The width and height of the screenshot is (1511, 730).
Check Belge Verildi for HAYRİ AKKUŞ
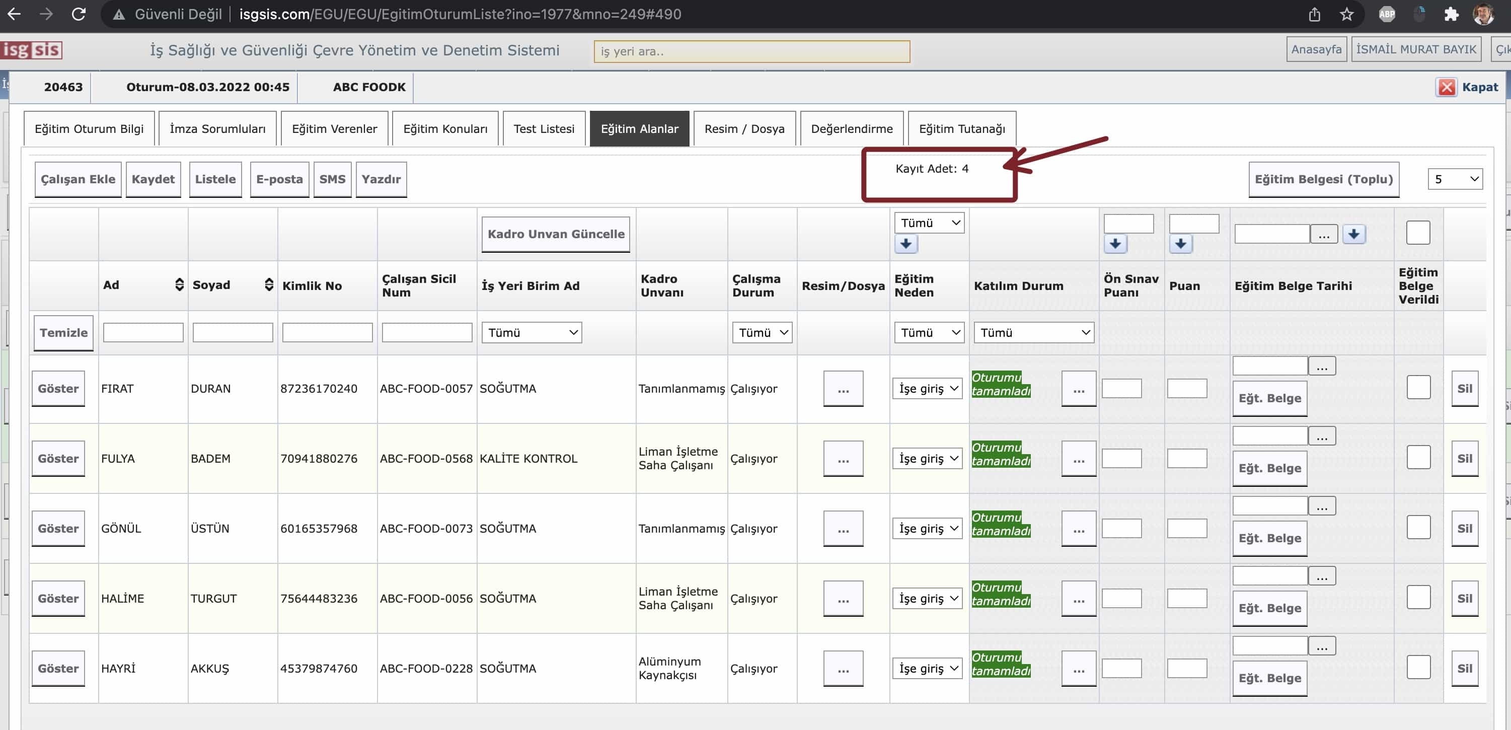coord(1418,667)
